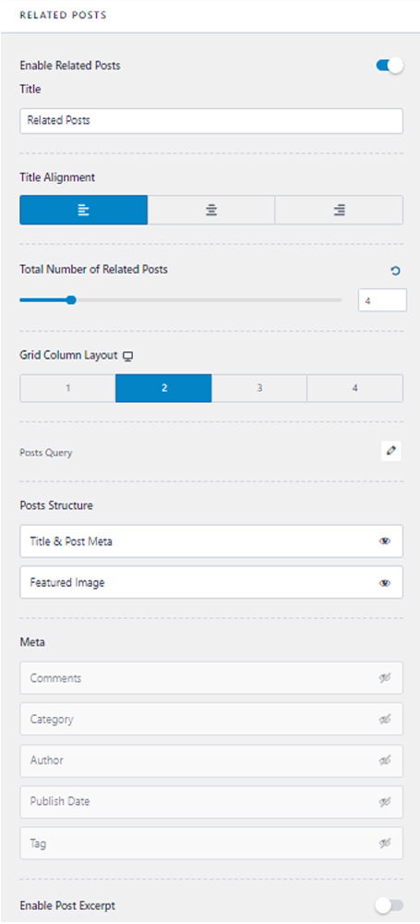The width and height of the screenshot is (420, 924).
Task: Choose 1 column grid layout
Action: tap(67, 388)
